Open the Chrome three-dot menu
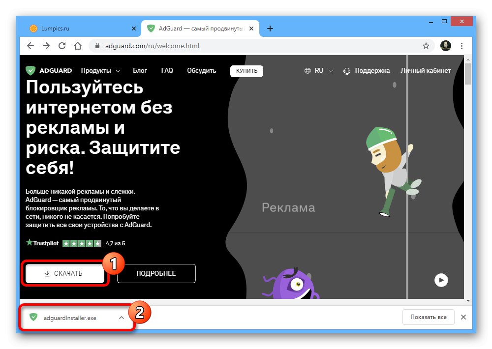This screenshot has width=492, height=349. click(x=461, y=45)
